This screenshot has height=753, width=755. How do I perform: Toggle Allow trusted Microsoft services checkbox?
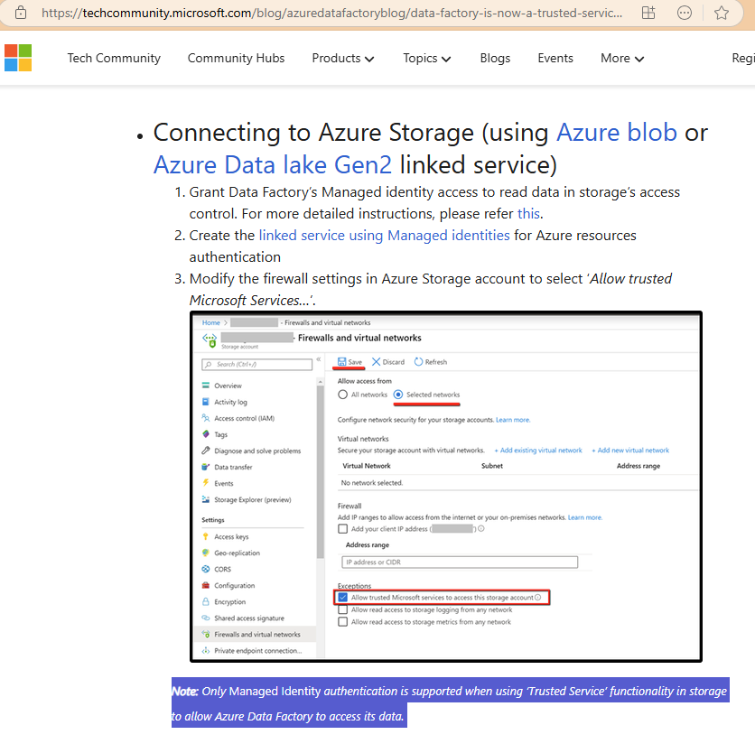coord(342,597)
